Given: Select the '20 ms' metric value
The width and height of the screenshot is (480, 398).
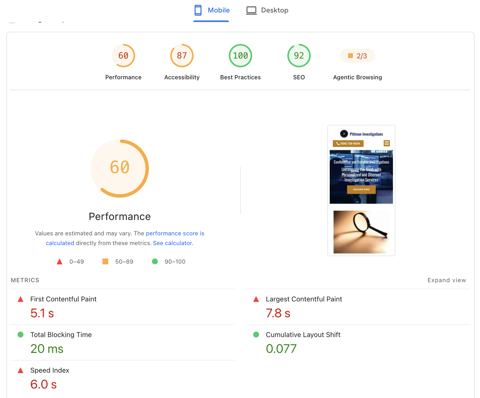Looking at the screenshot, I should click(x=47, y=349).
